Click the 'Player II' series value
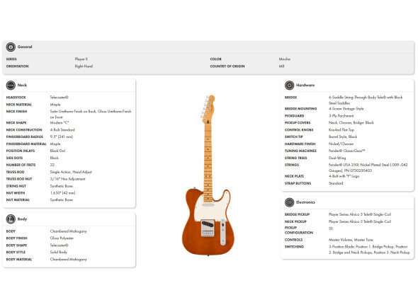Viewport: 418px width, 307px height. [81, 59]
